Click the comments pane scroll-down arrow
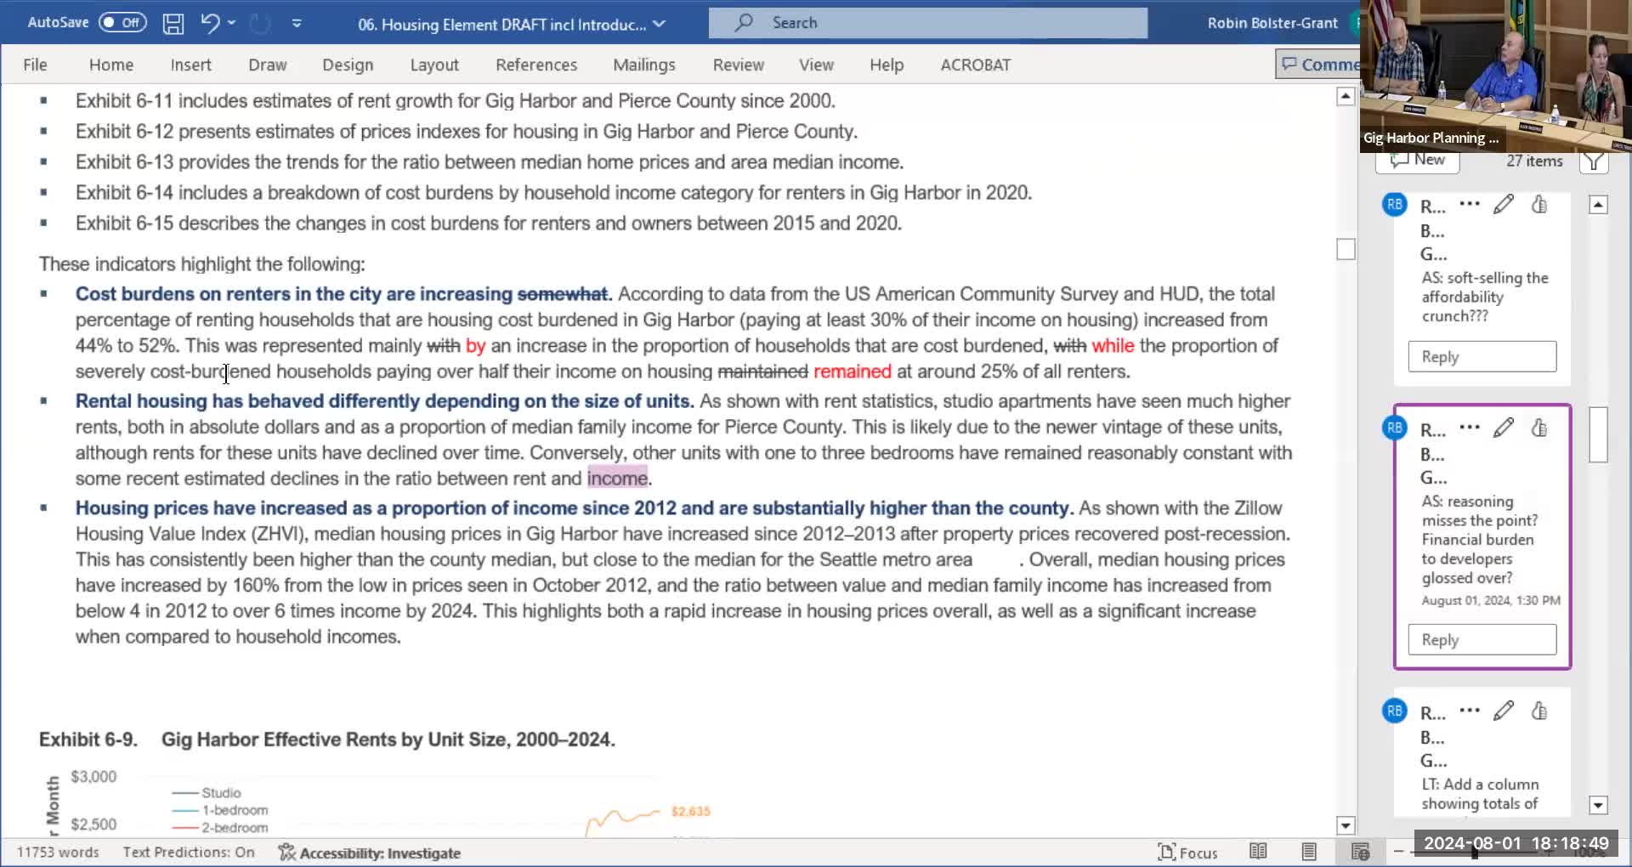 pos(1598,805)
